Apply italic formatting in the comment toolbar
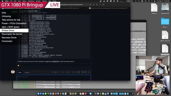The height and width of the screenshot is (96, 171). tap(59, 72)
